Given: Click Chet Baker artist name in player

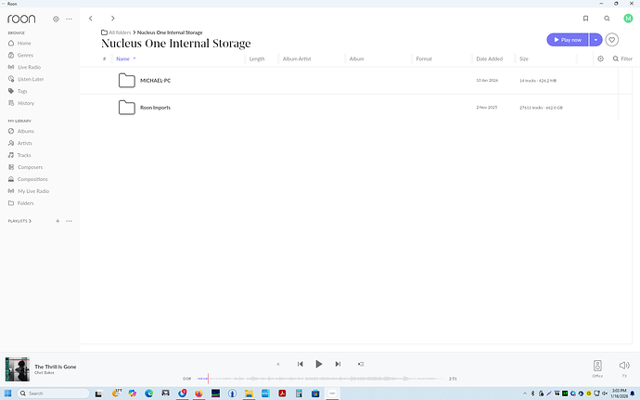Looking at the screenshot, I should [x=45, y=373].
